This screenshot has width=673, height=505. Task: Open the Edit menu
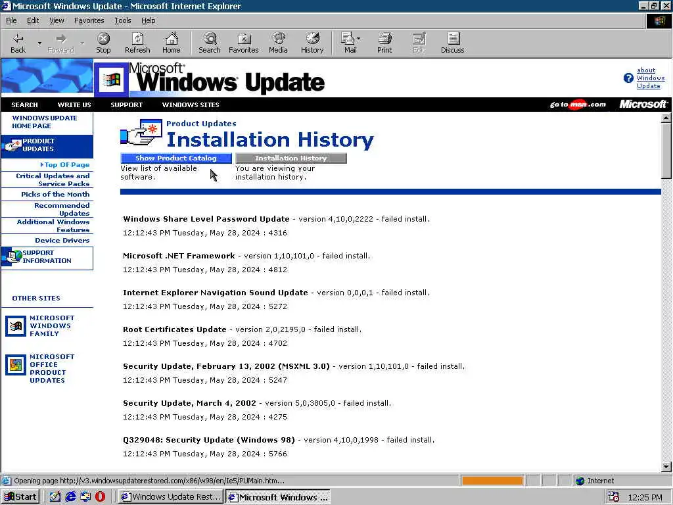click(33, 20)
